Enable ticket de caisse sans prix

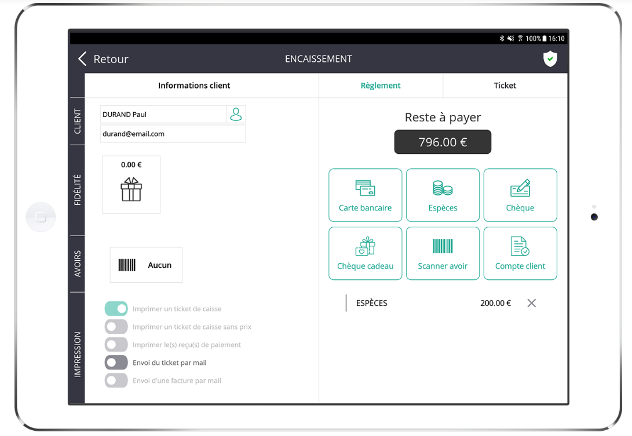tap(116, 327)
